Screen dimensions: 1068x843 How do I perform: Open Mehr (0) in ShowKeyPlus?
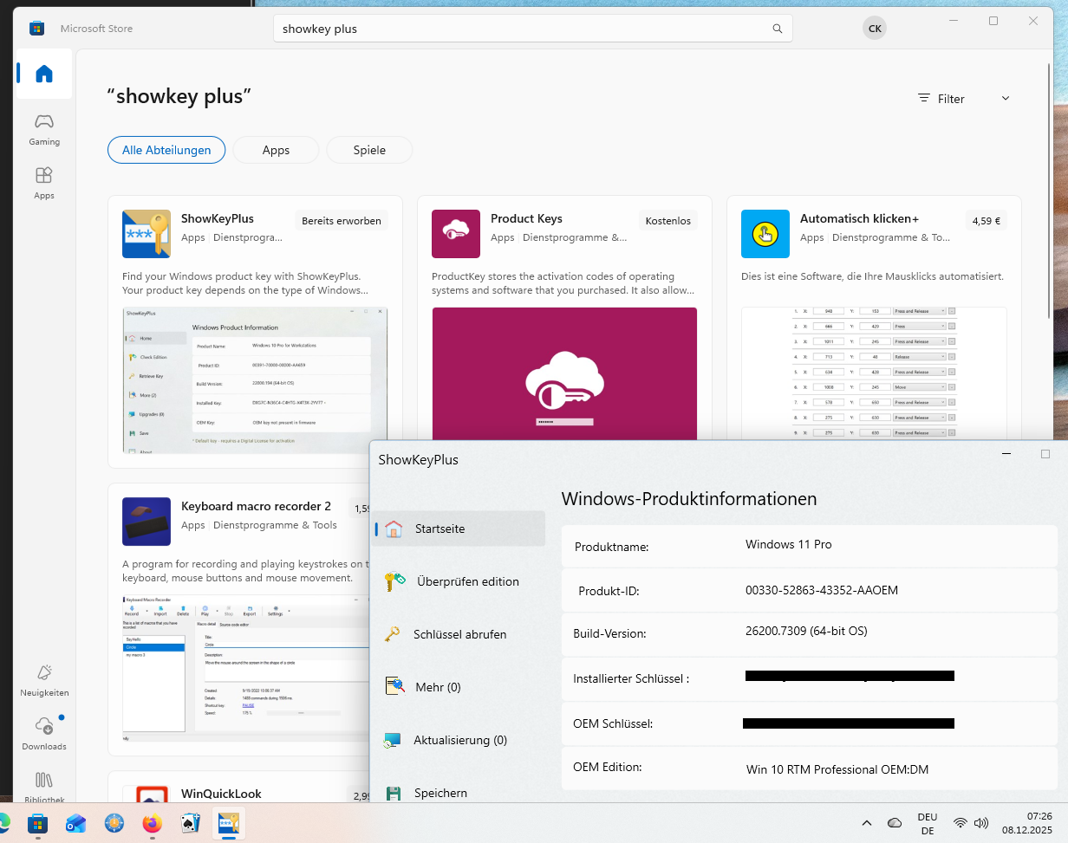459,687
